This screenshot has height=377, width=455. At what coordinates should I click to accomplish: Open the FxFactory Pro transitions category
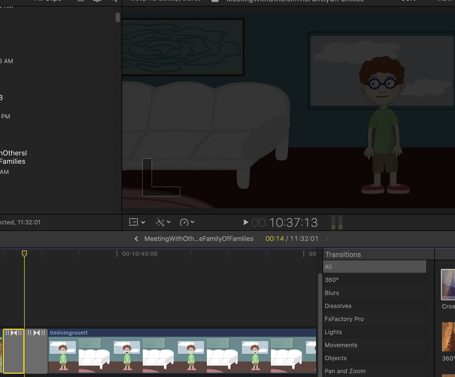(x=344, y=319)
